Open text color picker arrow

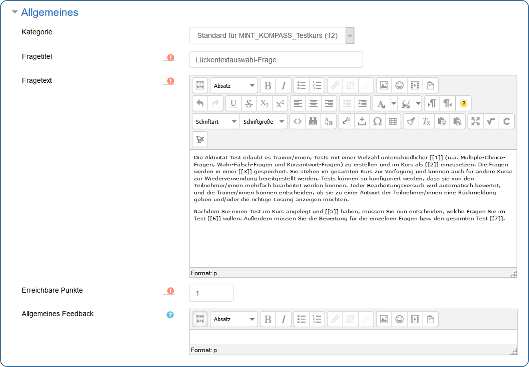tap(394, 103)
